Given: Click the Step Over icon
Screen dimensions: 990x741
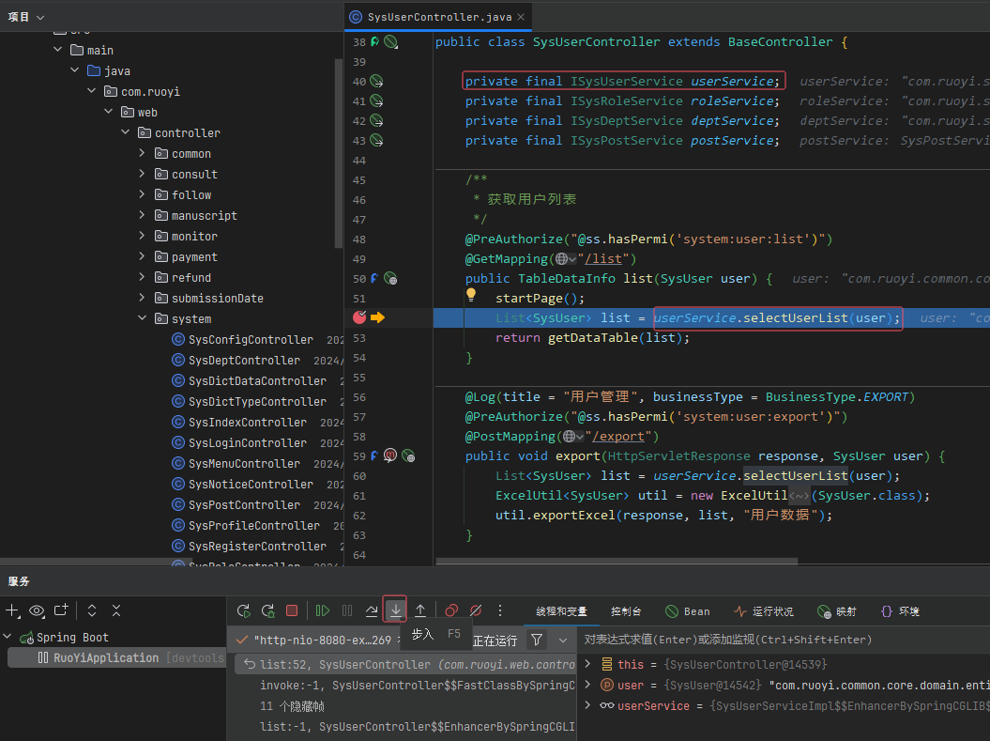Looking at the screenshot, I should pyautogui.click(x=372, y=610).
